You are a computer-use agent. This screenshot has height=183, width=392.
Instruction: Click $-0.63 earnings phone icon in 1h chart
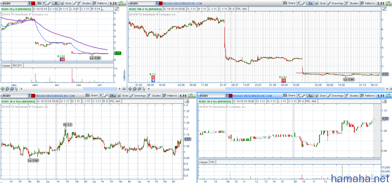[284, 80]
